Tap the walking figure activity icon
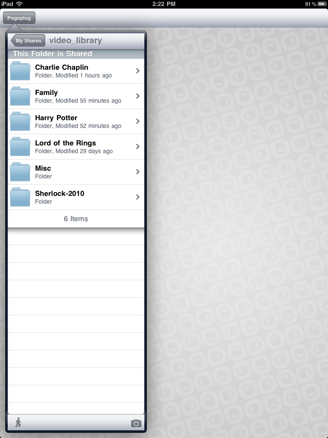Image resolution: width=328 pixels, height=438 pixels. tap(18, 423)
